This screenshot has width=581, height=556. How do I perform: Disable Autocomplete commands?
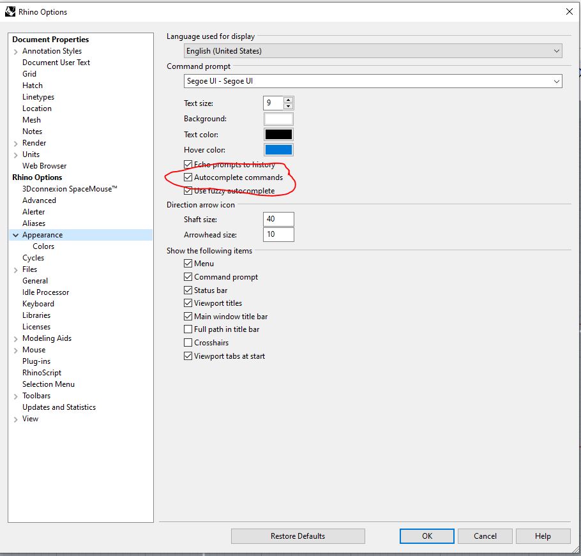[188, 177]
